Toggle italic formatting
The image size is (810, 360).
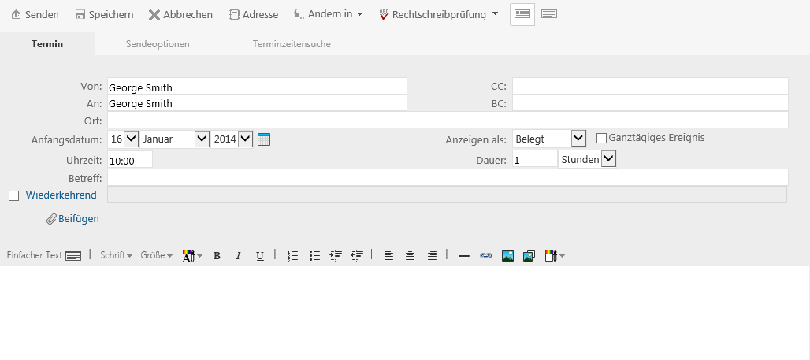point(238,256)
